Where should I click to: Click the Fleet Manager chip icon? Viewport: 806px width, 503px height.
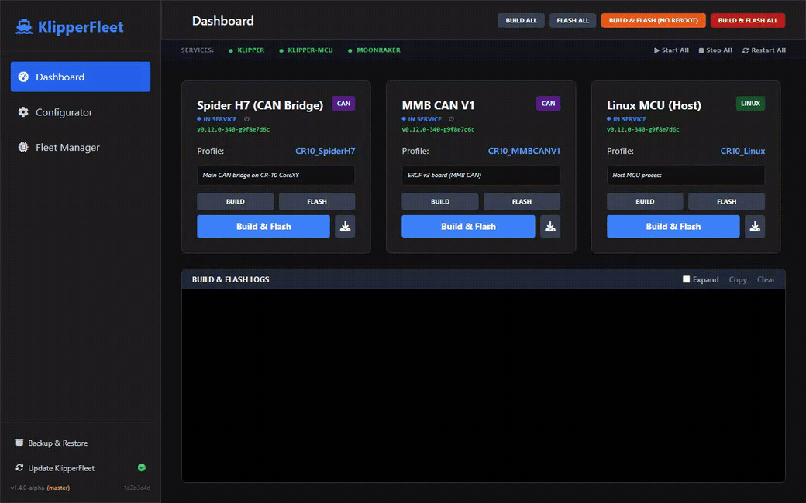(x=23, y=147)
